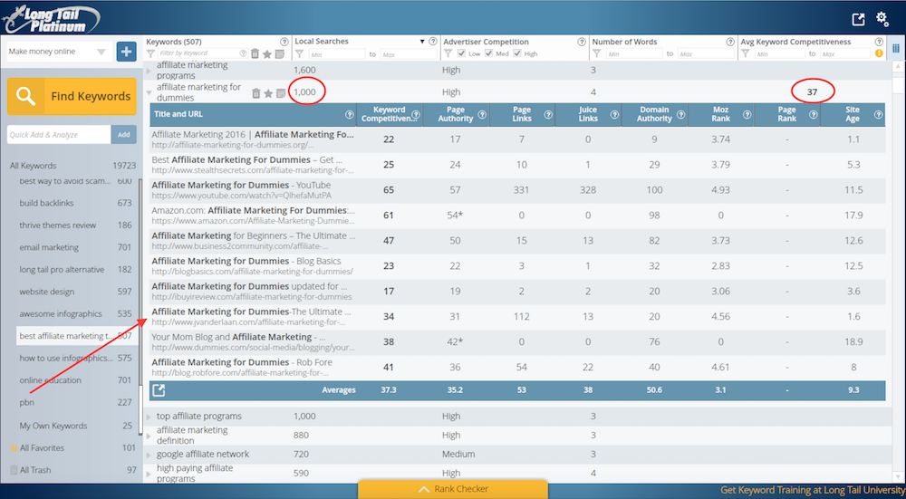The image size is (906, 499).
Task: Click the column chooser icon at top right
Action: 896,42
